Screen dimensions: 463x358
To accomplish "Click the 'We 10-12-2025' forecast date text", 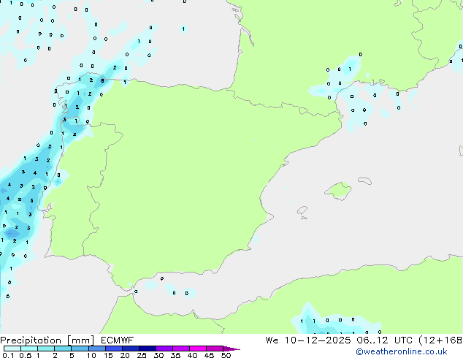I will pyautogui.click(x=308, y=340).
